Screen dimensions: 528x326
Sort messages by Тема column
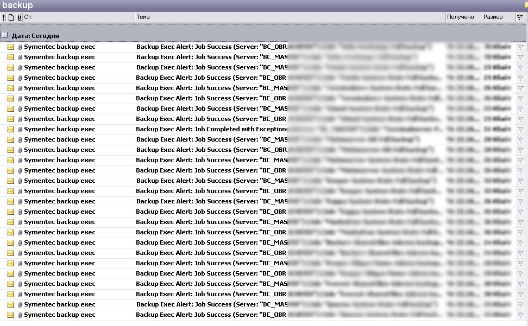(x=290, y=17)
